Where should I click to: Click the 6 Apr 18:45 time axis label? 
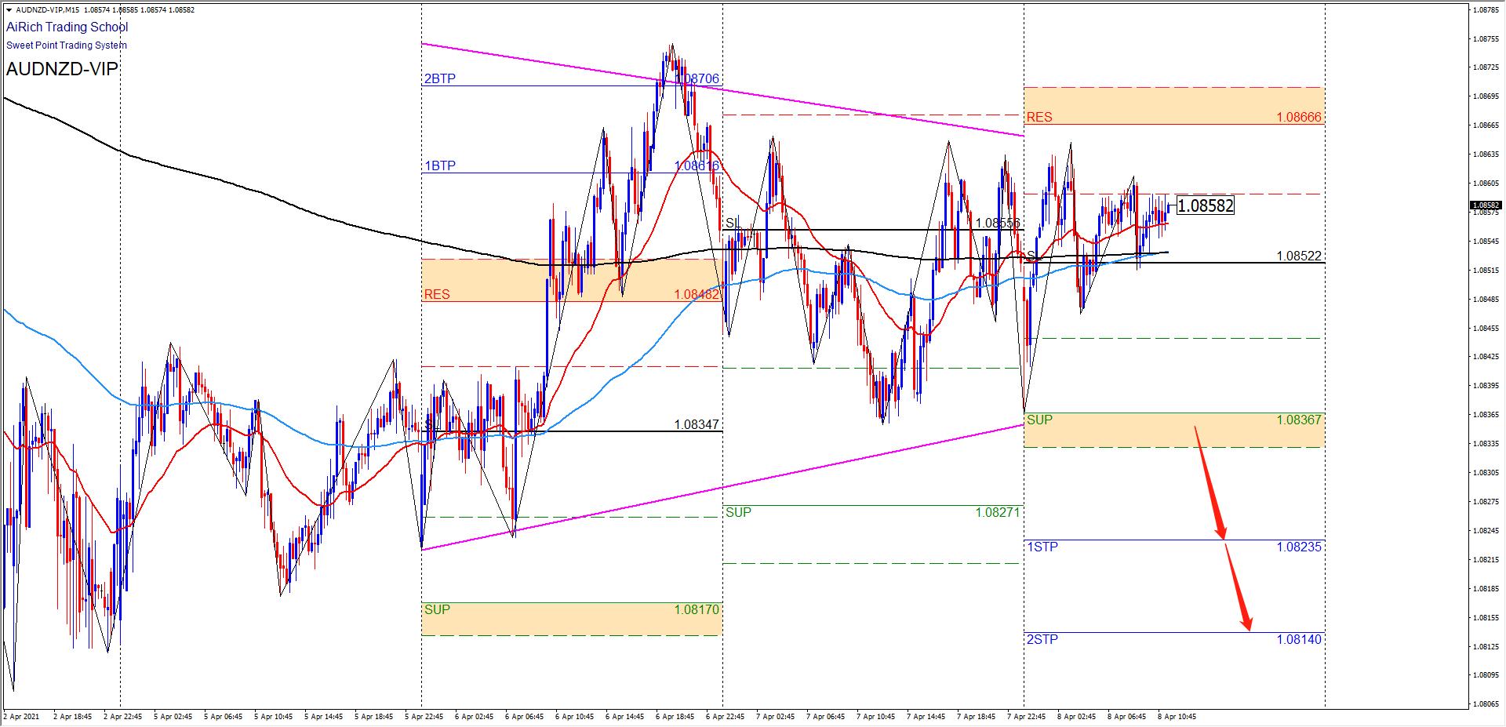pyautogui.click(x=675, y=716)
